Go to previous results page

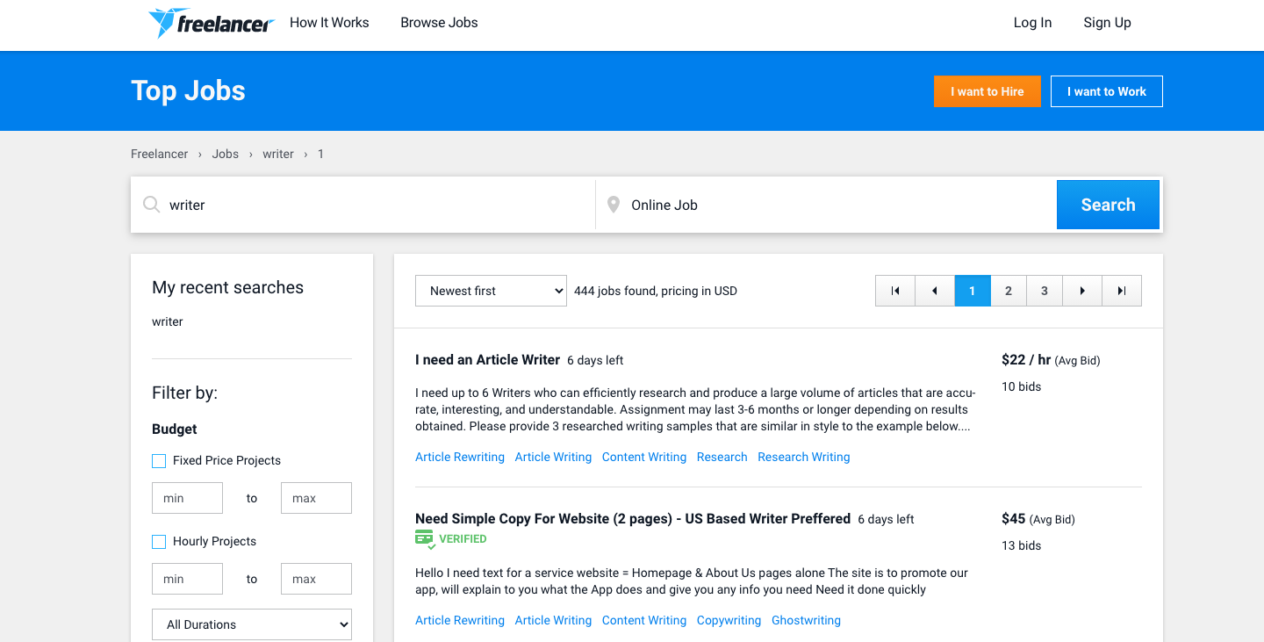[x=935, y=291]
